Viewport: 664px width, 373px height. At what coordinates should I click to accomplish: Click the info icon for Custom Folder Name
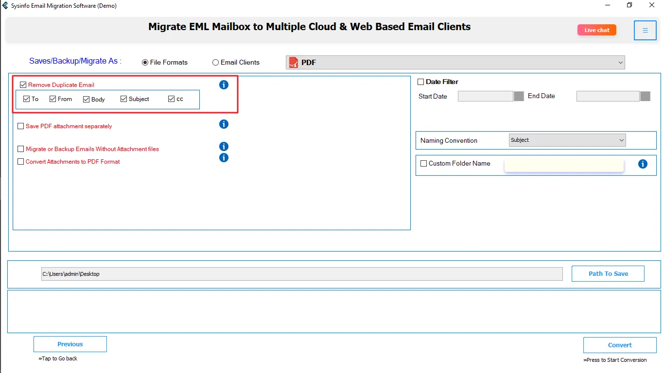click(643, 164)
